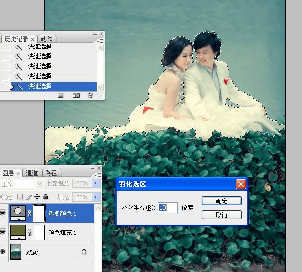Screen dimensions: 302x272
Task: Hide the 背景 layer with eye icon
Action: click(x=4, y=252)
